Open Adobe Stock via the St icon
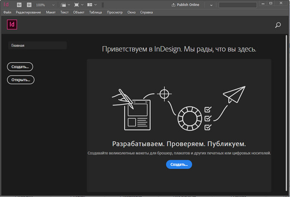This screenshot has width=290, height=197. (29, 4)
